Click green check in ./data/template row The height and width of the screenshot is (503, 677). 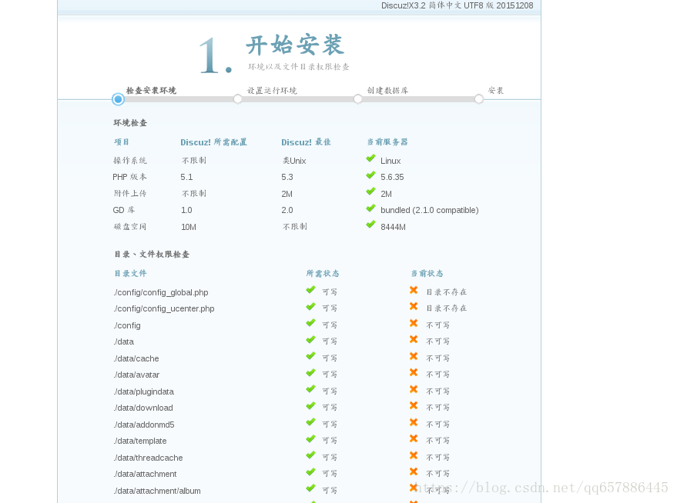tap(311, 438)
